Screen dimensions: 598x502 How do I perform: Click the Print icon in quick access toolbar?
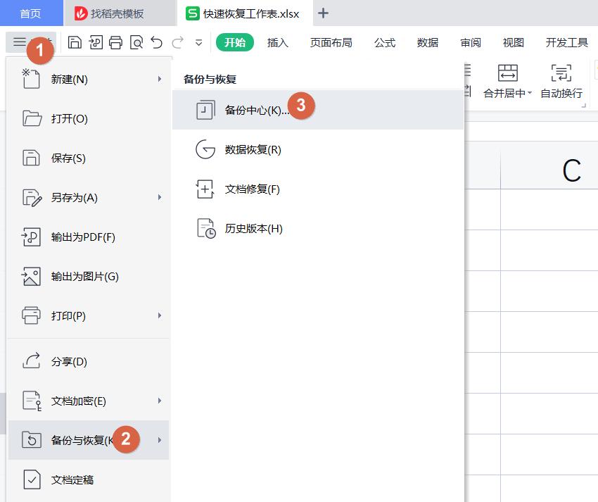115,42
